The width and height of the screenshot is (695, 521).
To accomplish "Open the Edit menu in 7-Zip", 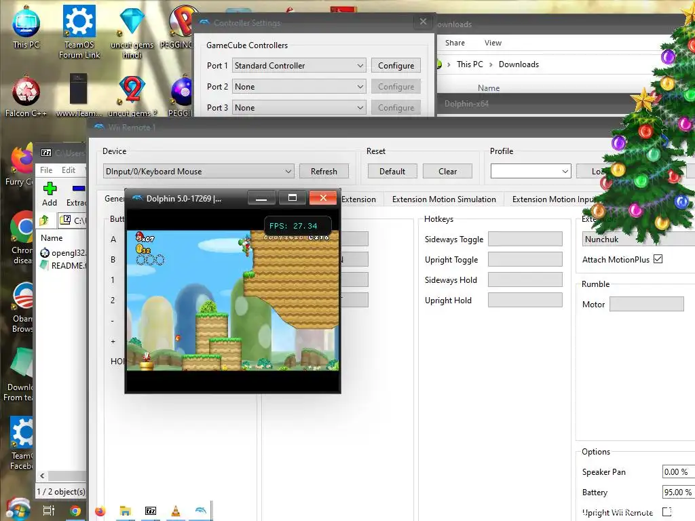I will click(x=69, y=170).
